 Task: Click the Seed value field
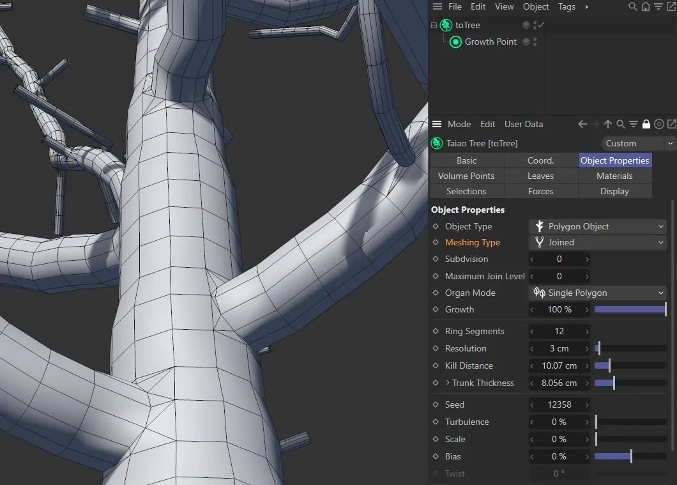tap(559, 404)
